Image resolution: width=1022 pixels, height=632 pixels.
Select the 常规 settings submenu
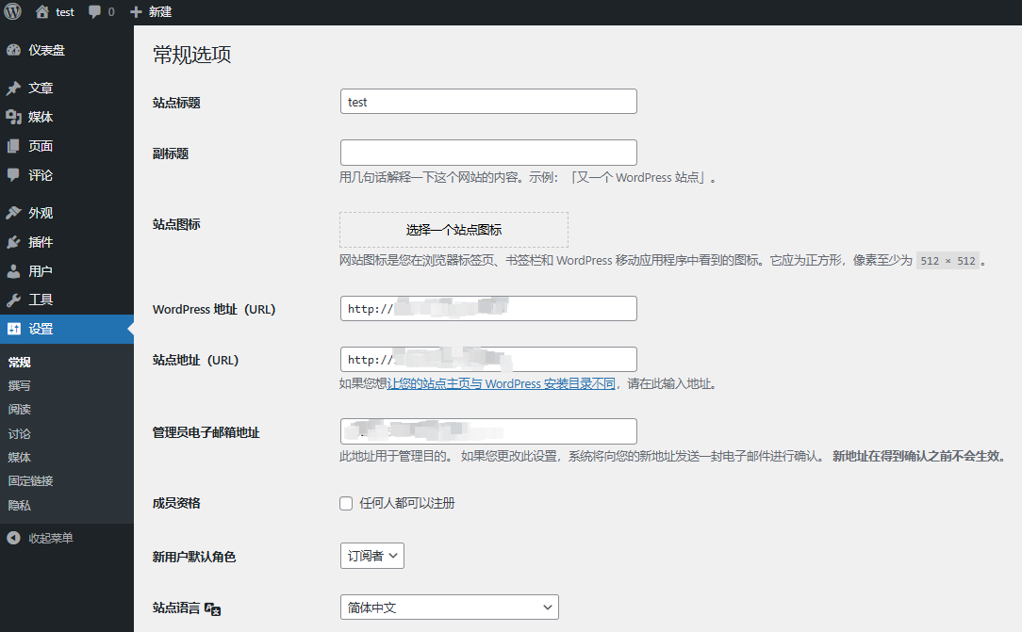pyautogui.click(x=20, y=362)
